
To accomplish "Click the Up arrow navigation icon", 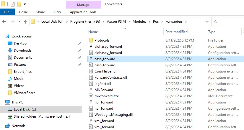I will (x=26, y=22).
